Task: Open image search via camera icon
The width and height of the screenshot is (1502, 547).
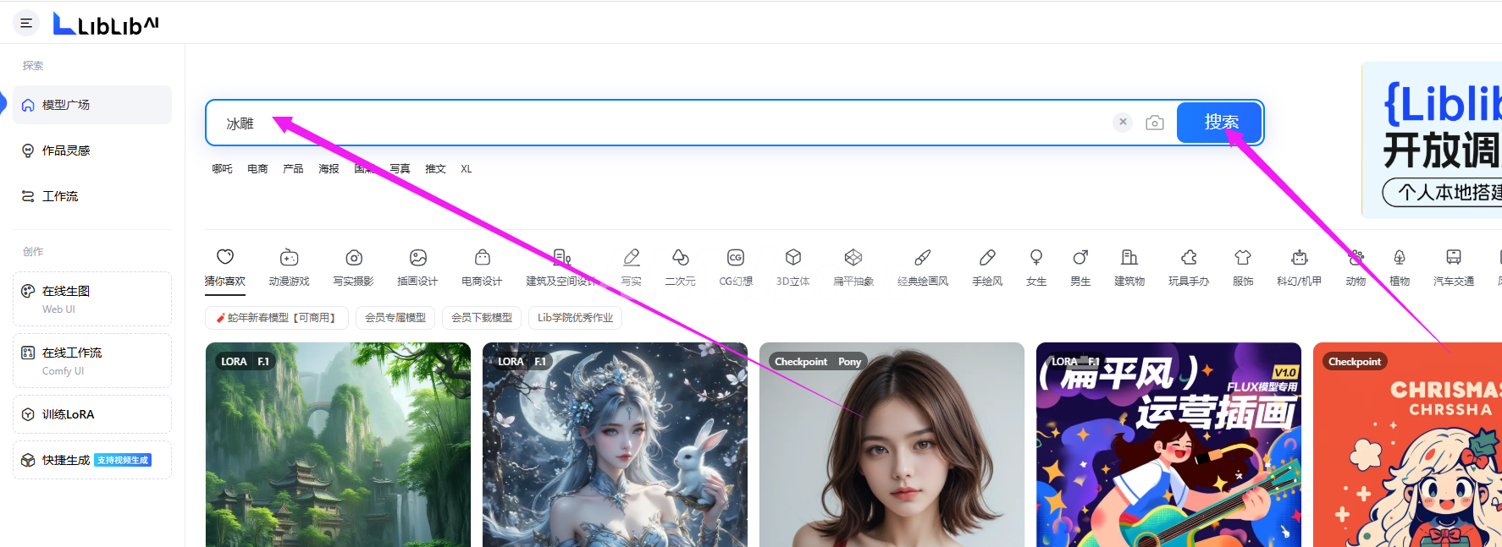Action: point(1154,123)
